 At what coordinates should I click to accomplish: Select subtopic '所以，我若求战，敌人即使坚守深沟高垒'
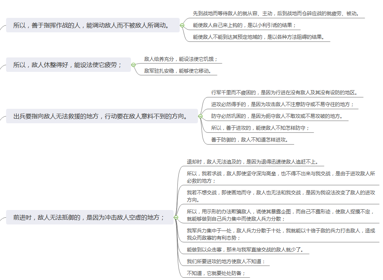pyautogui.click(x=281, y=177)
